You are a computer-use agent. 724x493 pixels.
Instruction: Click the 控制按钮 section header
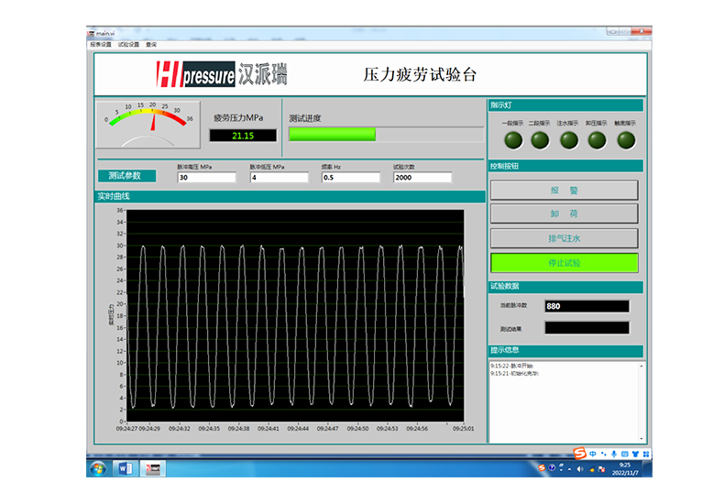tap(565, 166)
